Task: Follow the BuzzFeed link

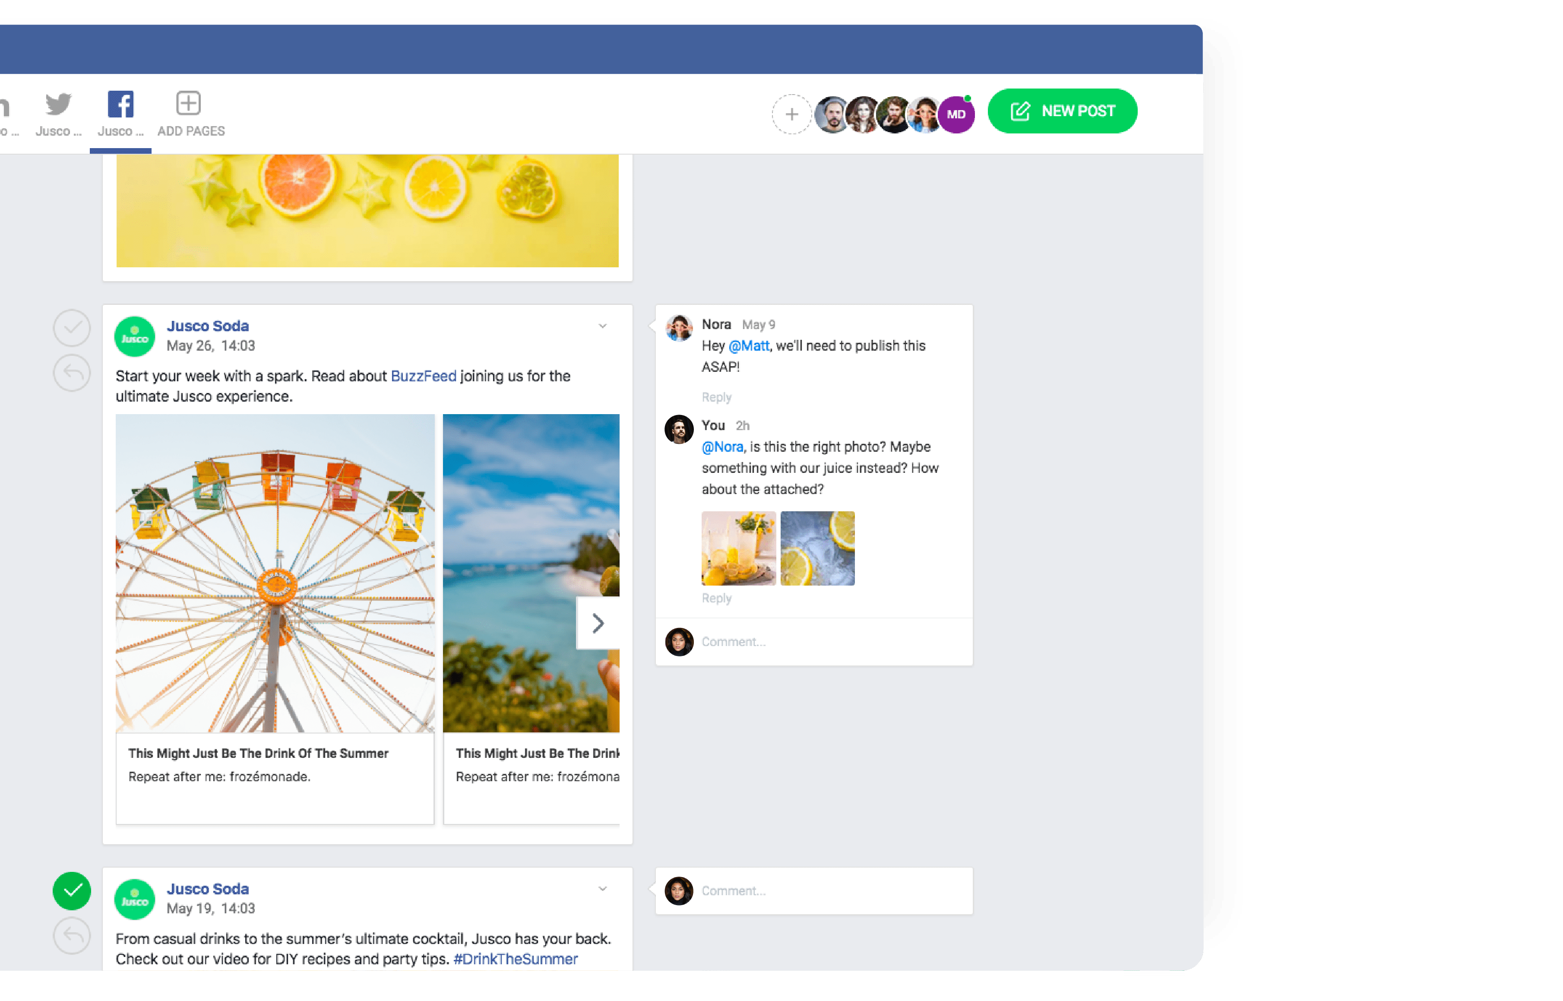Action: (x=423, y=376)
